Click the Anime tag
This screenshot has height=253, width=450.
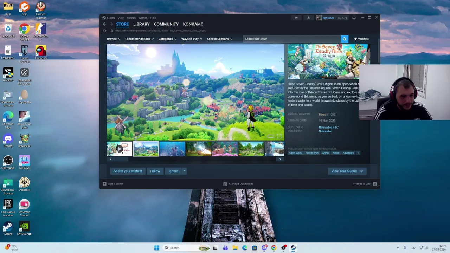click(326, 153)
